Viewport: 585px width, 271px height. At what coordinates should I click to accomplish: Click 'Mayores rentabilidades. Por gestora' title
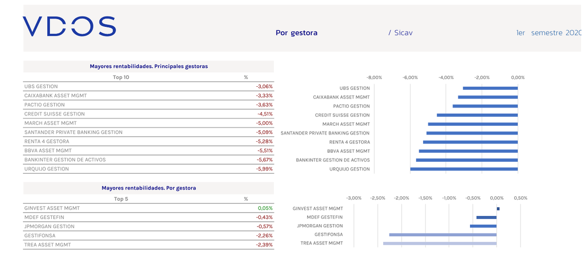149,188
